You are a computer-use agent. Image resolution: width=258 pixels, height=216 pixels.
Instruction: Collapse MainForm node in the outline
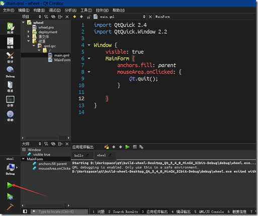(23, 159)
